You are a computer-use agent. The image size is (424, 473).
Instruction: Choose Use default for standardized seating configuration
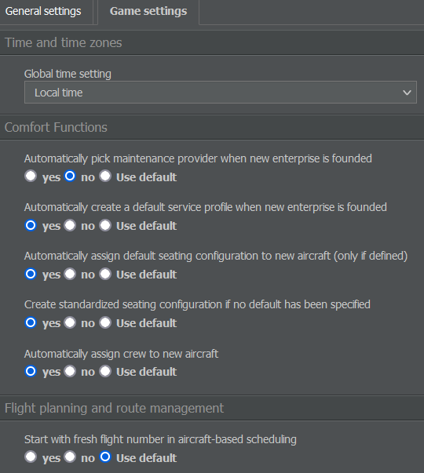105,322
